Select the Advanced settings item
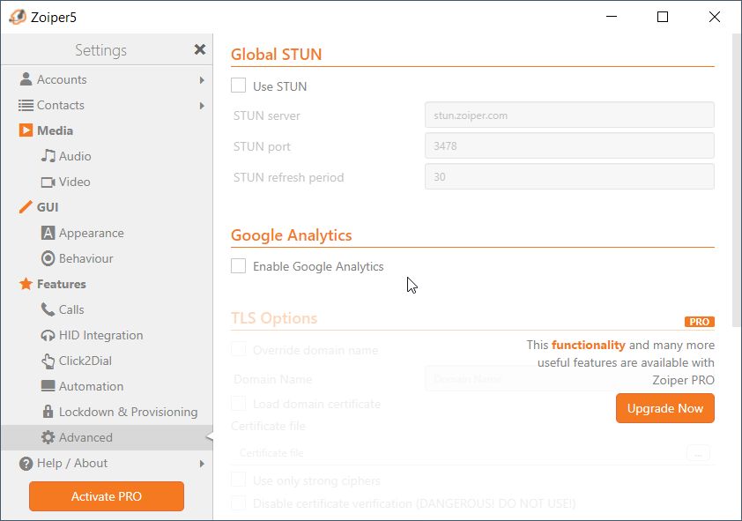Viewport: 742px width, 521px height. click(x=107, y=437)
